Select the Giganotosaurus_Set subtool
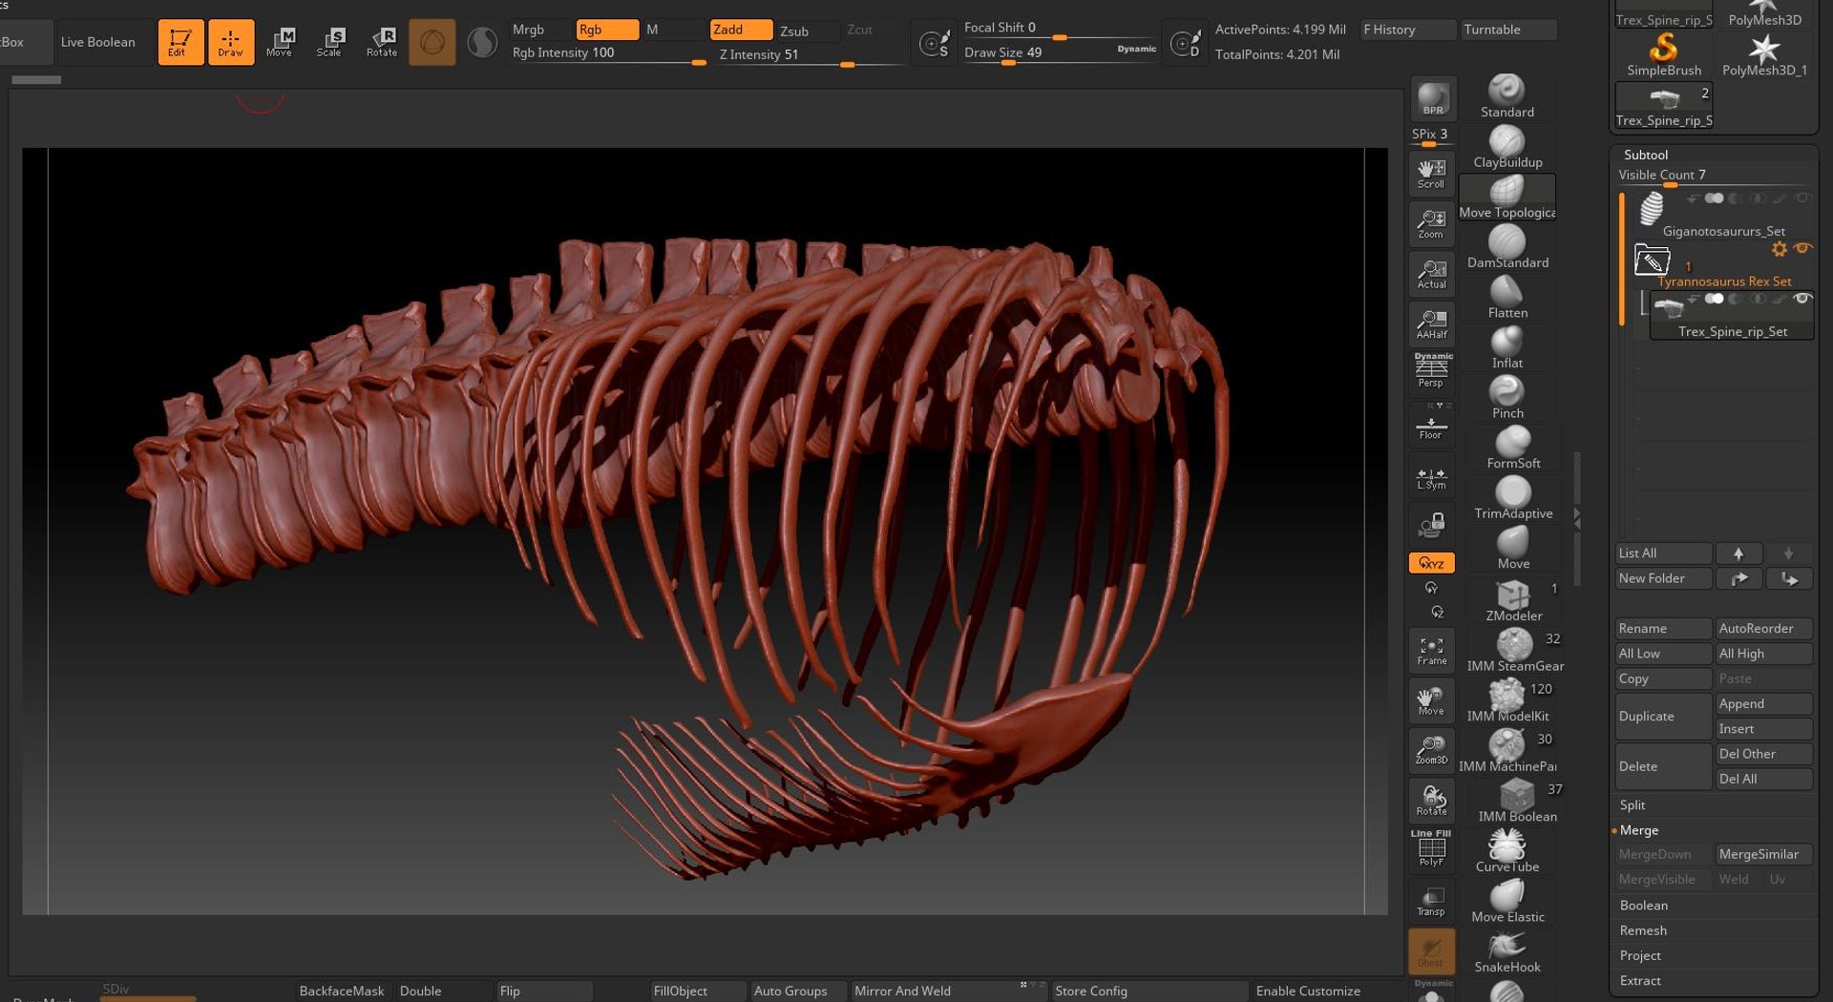Image resolution: width=1833 pixels, height=1002 pixels. (1723, 215)
